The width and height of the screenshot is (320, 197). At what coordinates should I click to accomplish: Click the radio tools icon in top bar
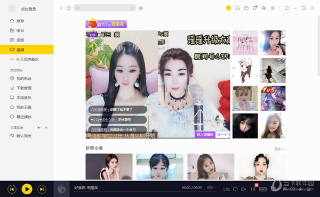[264, 8]
